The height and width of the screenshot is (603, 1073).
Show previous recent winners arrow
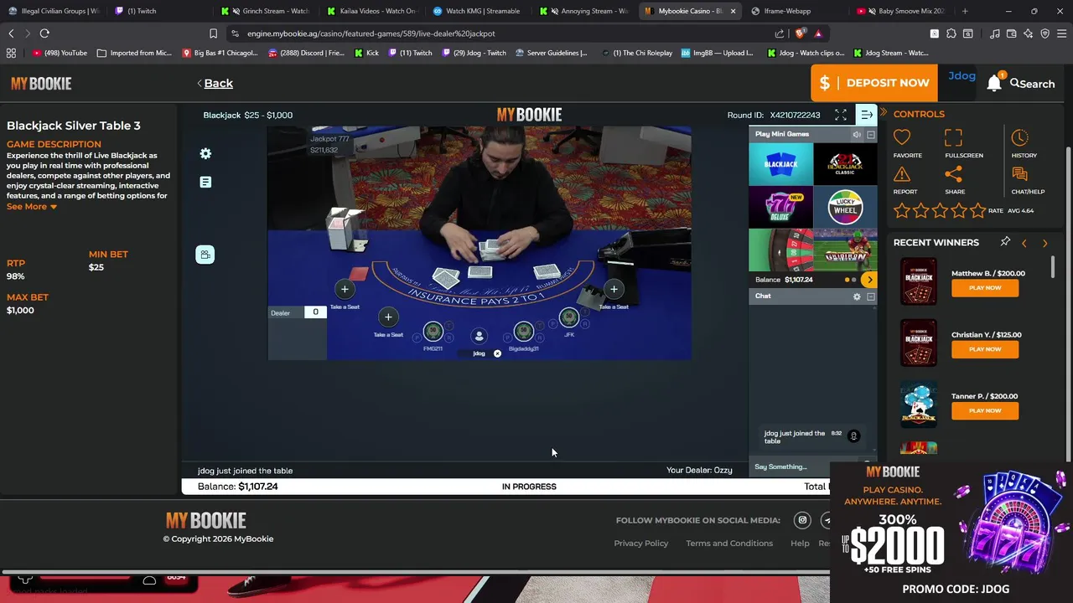1024,244
